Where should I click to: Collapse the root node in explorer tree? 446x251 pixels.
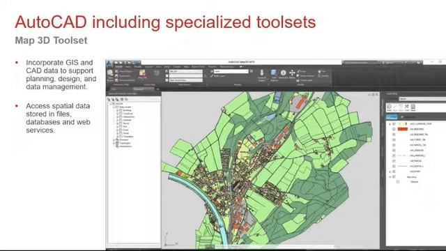(111, 104)
